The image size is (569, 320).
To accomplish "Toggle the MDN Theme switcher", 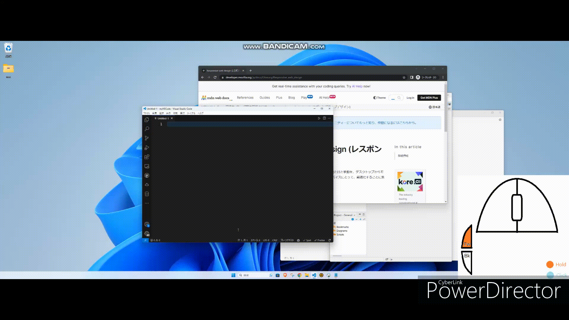I will click(x=380, y=98).
